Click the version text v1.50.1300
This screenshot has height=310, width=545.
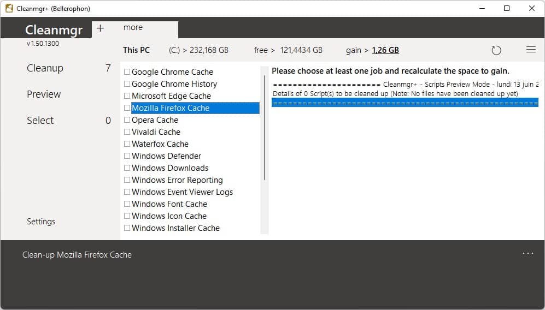tap(43, 44)
